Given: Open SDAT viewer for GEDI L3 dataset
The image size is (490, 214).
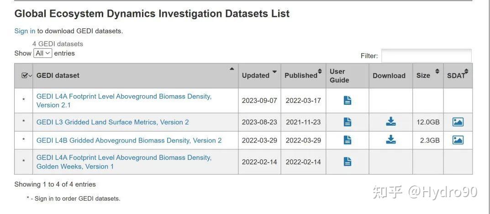Looking at the screenshot, I should point(458,122).
